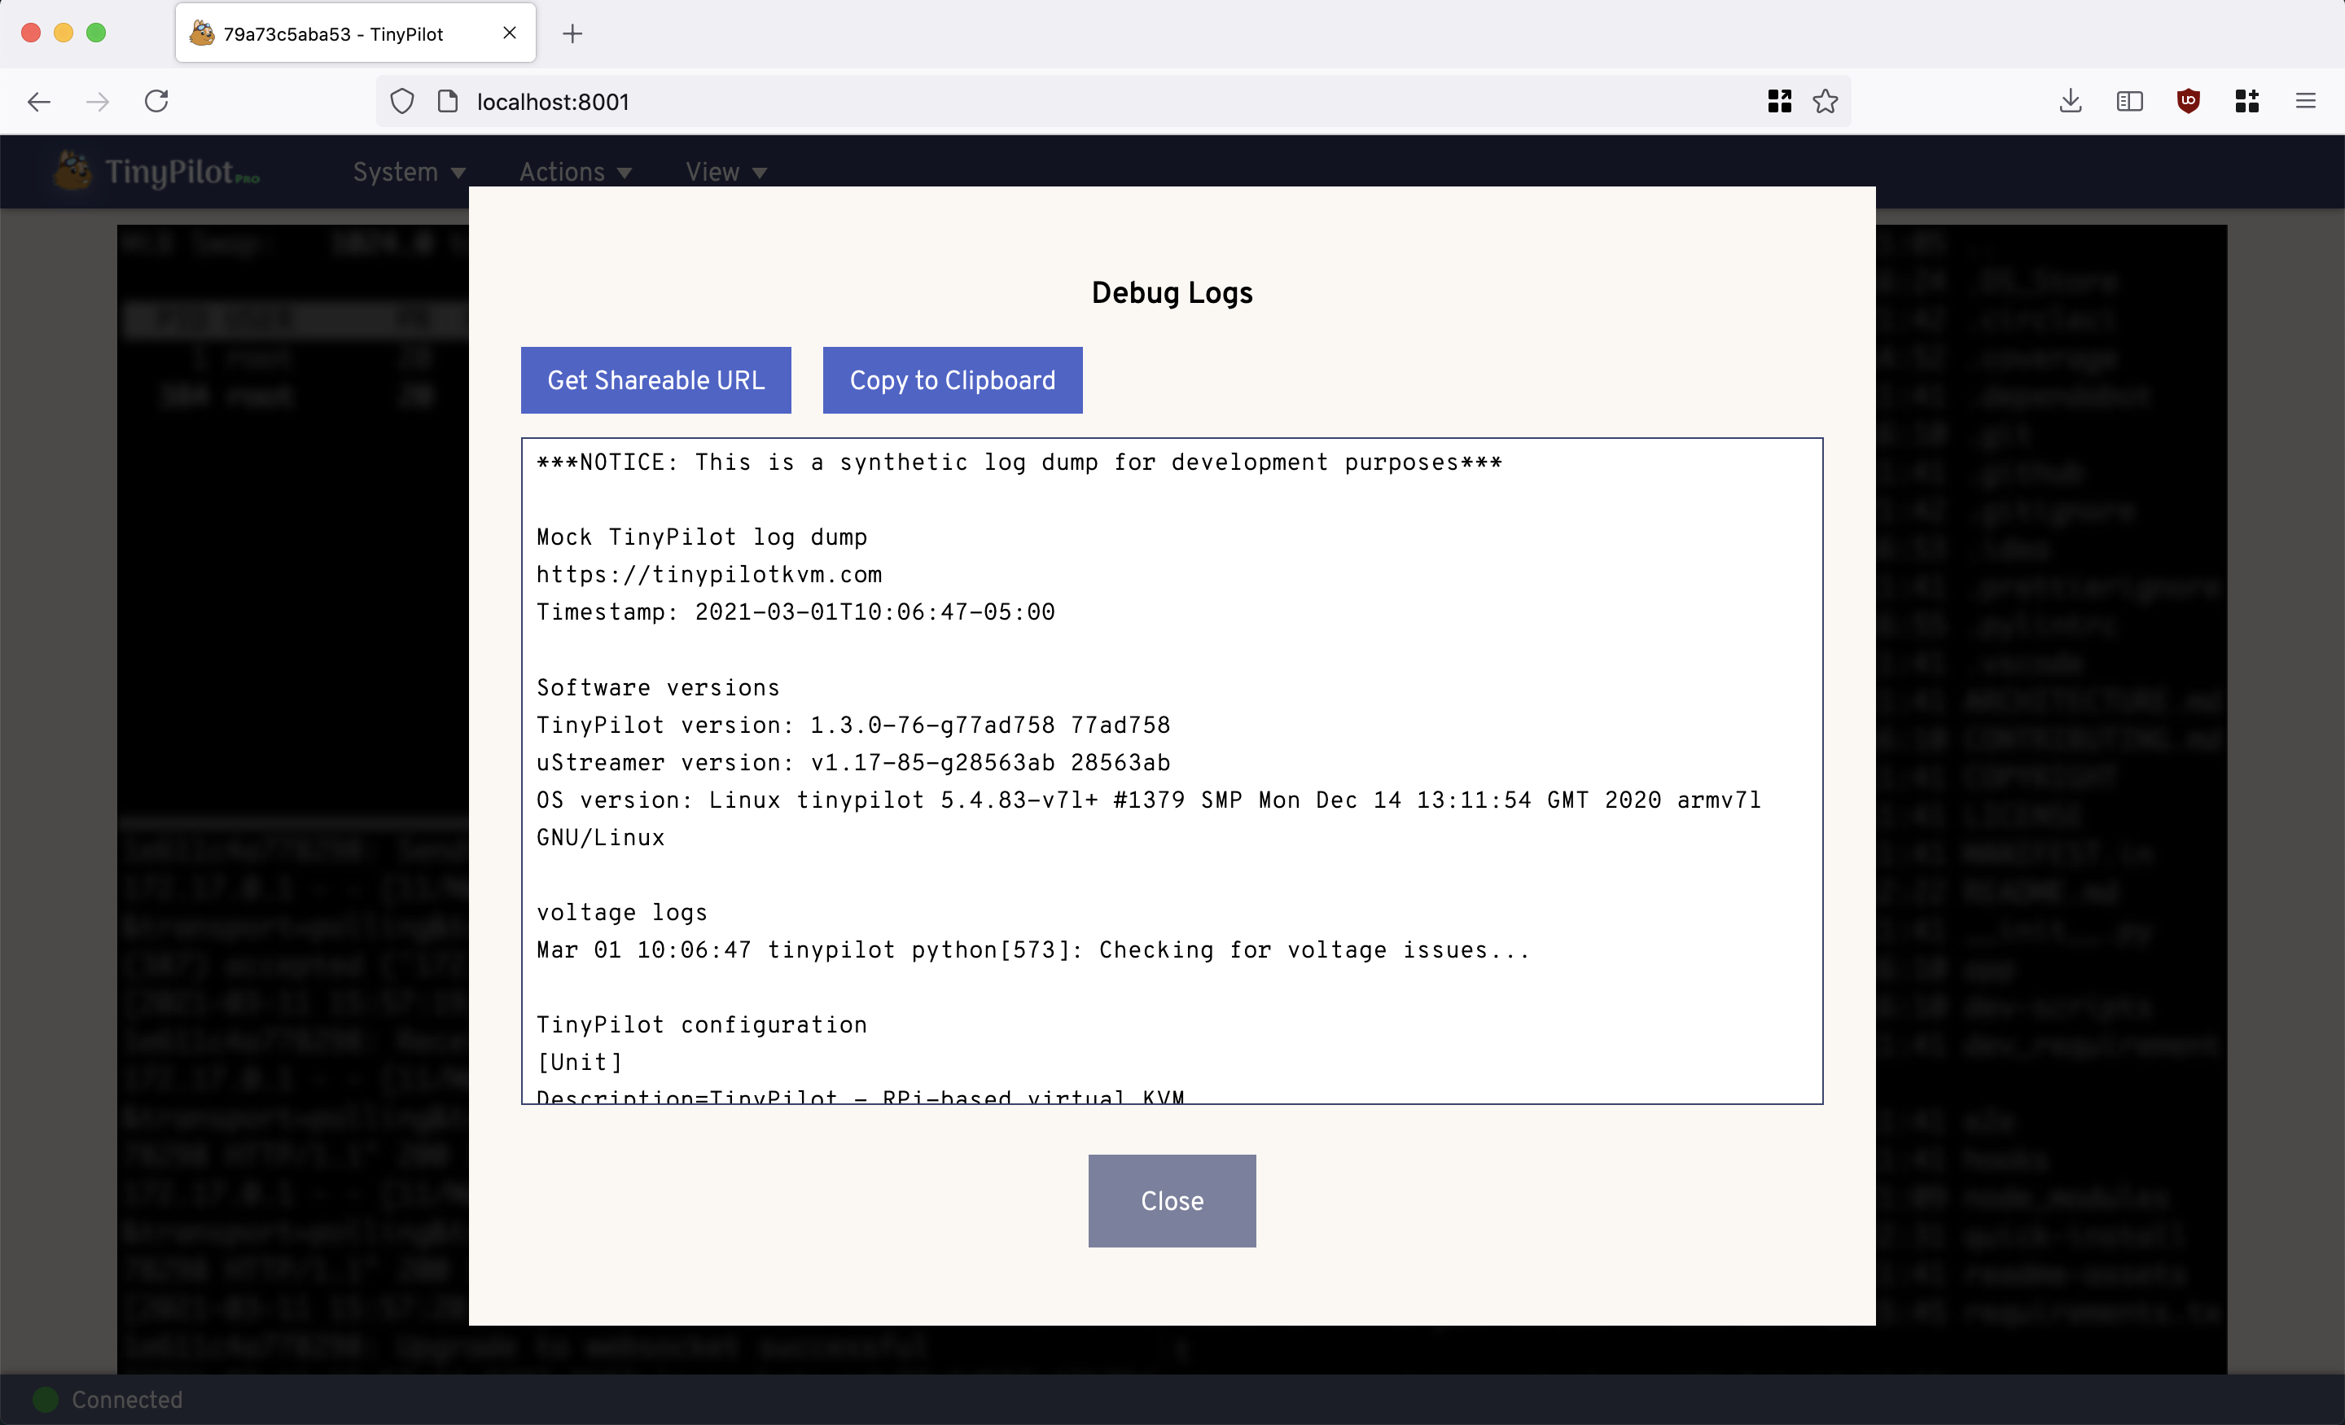
Task: Click the TinyPilot logo
Action: click(x=157, y=171)
